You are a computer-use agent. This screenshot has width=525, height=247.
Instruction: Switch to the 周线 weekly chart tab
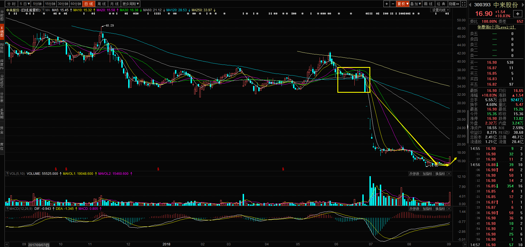[x=101, y=4]
